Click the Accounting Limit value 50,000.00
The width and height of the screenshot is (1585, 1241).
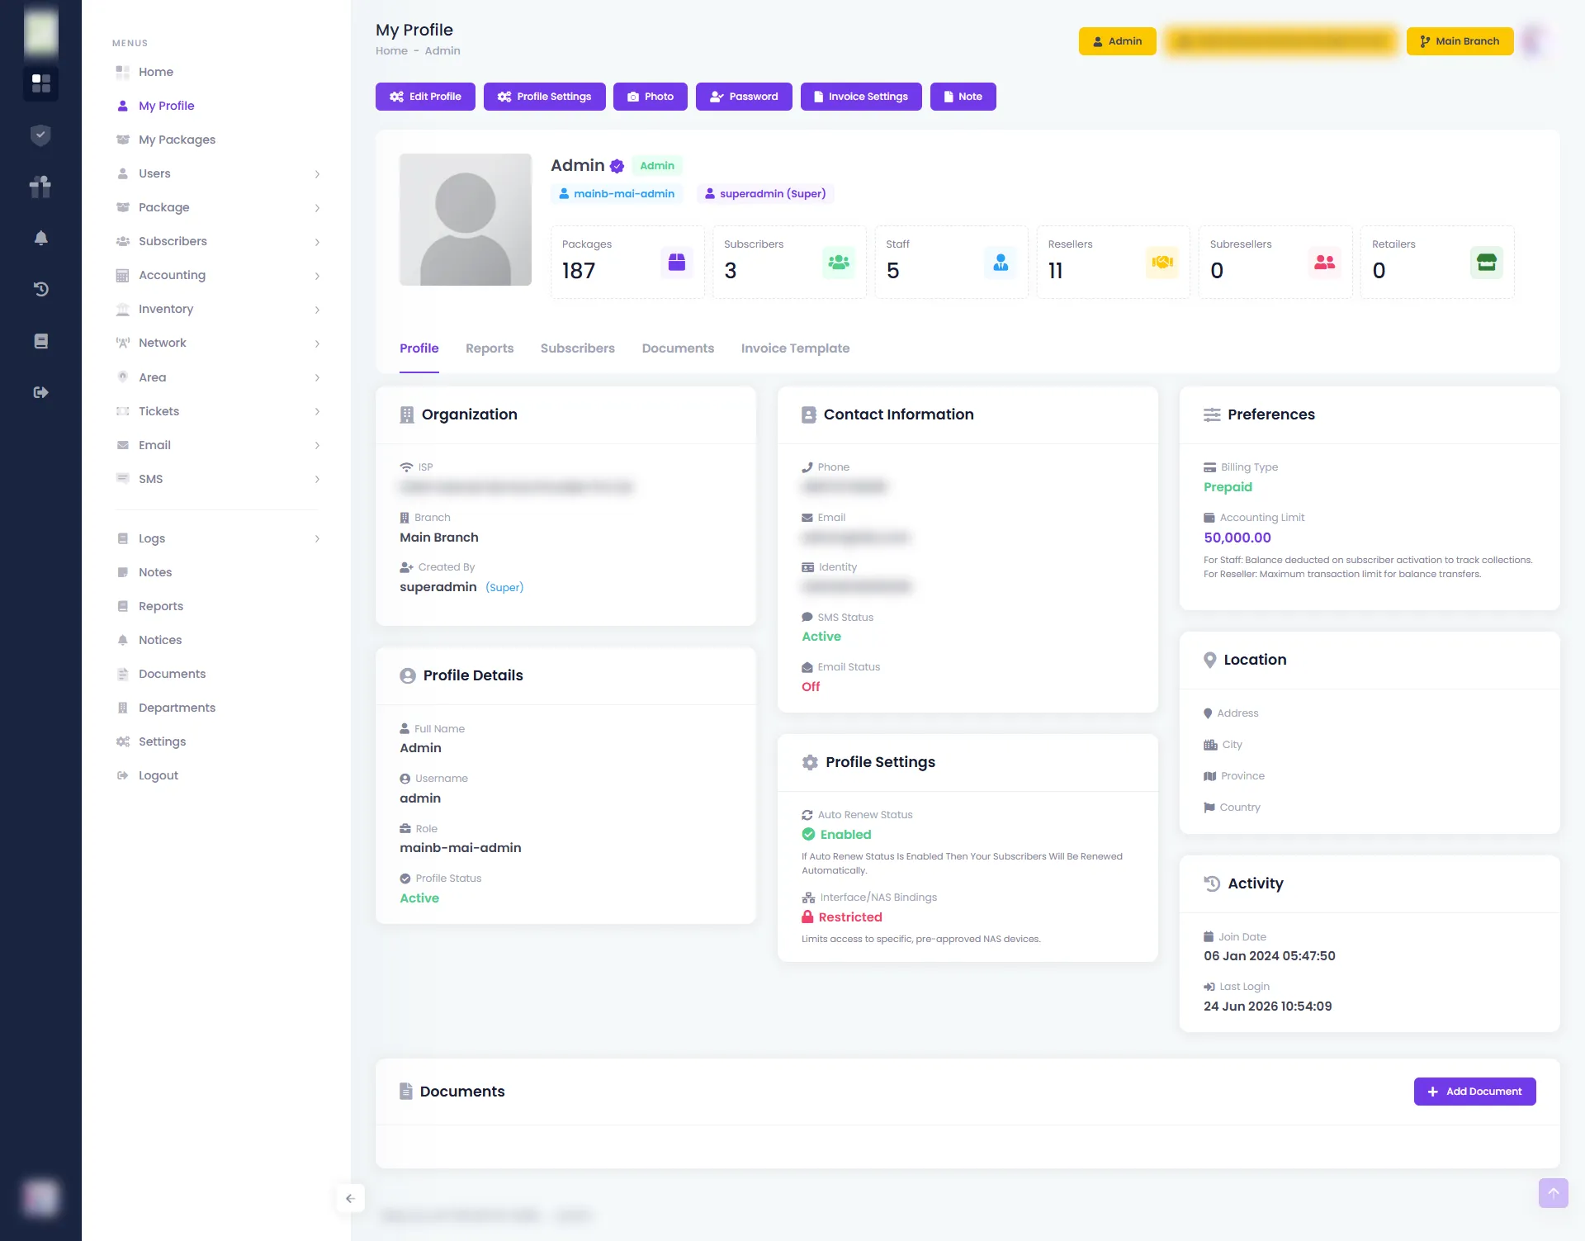pyautogui.click(x=1237, y=538)
